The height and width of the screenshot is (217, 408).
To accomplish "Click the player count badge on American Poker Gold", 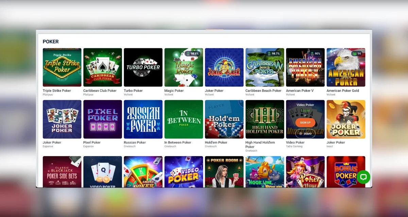I will tap(357, 54).
